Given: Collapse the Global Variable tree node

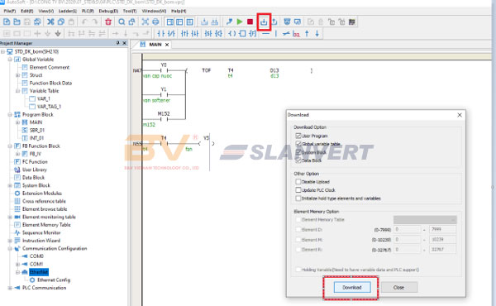Looking at the screenshot, I should click(x=10, y=60).
